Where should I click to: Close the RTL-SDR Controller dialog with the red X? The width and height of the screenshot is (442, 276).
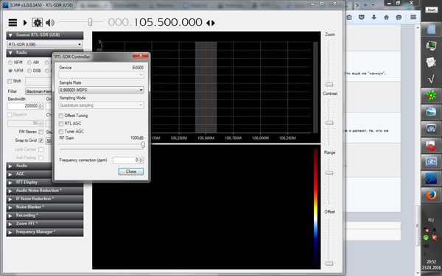141,56
